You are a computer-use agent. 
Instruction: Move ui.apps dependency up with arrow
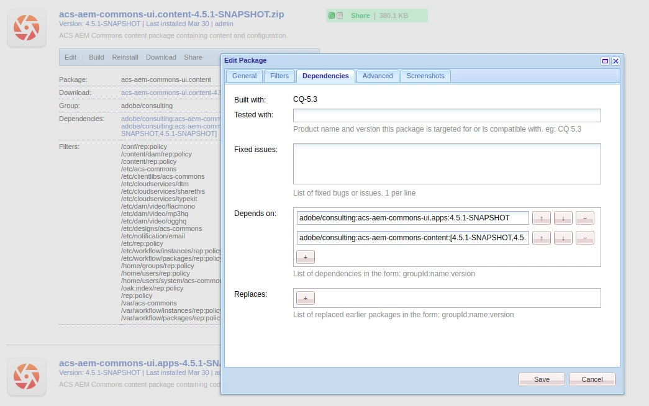[541, 218]
